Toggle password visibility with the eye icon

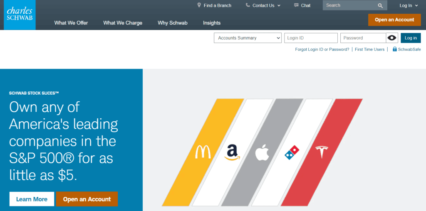tap(392, 38)
